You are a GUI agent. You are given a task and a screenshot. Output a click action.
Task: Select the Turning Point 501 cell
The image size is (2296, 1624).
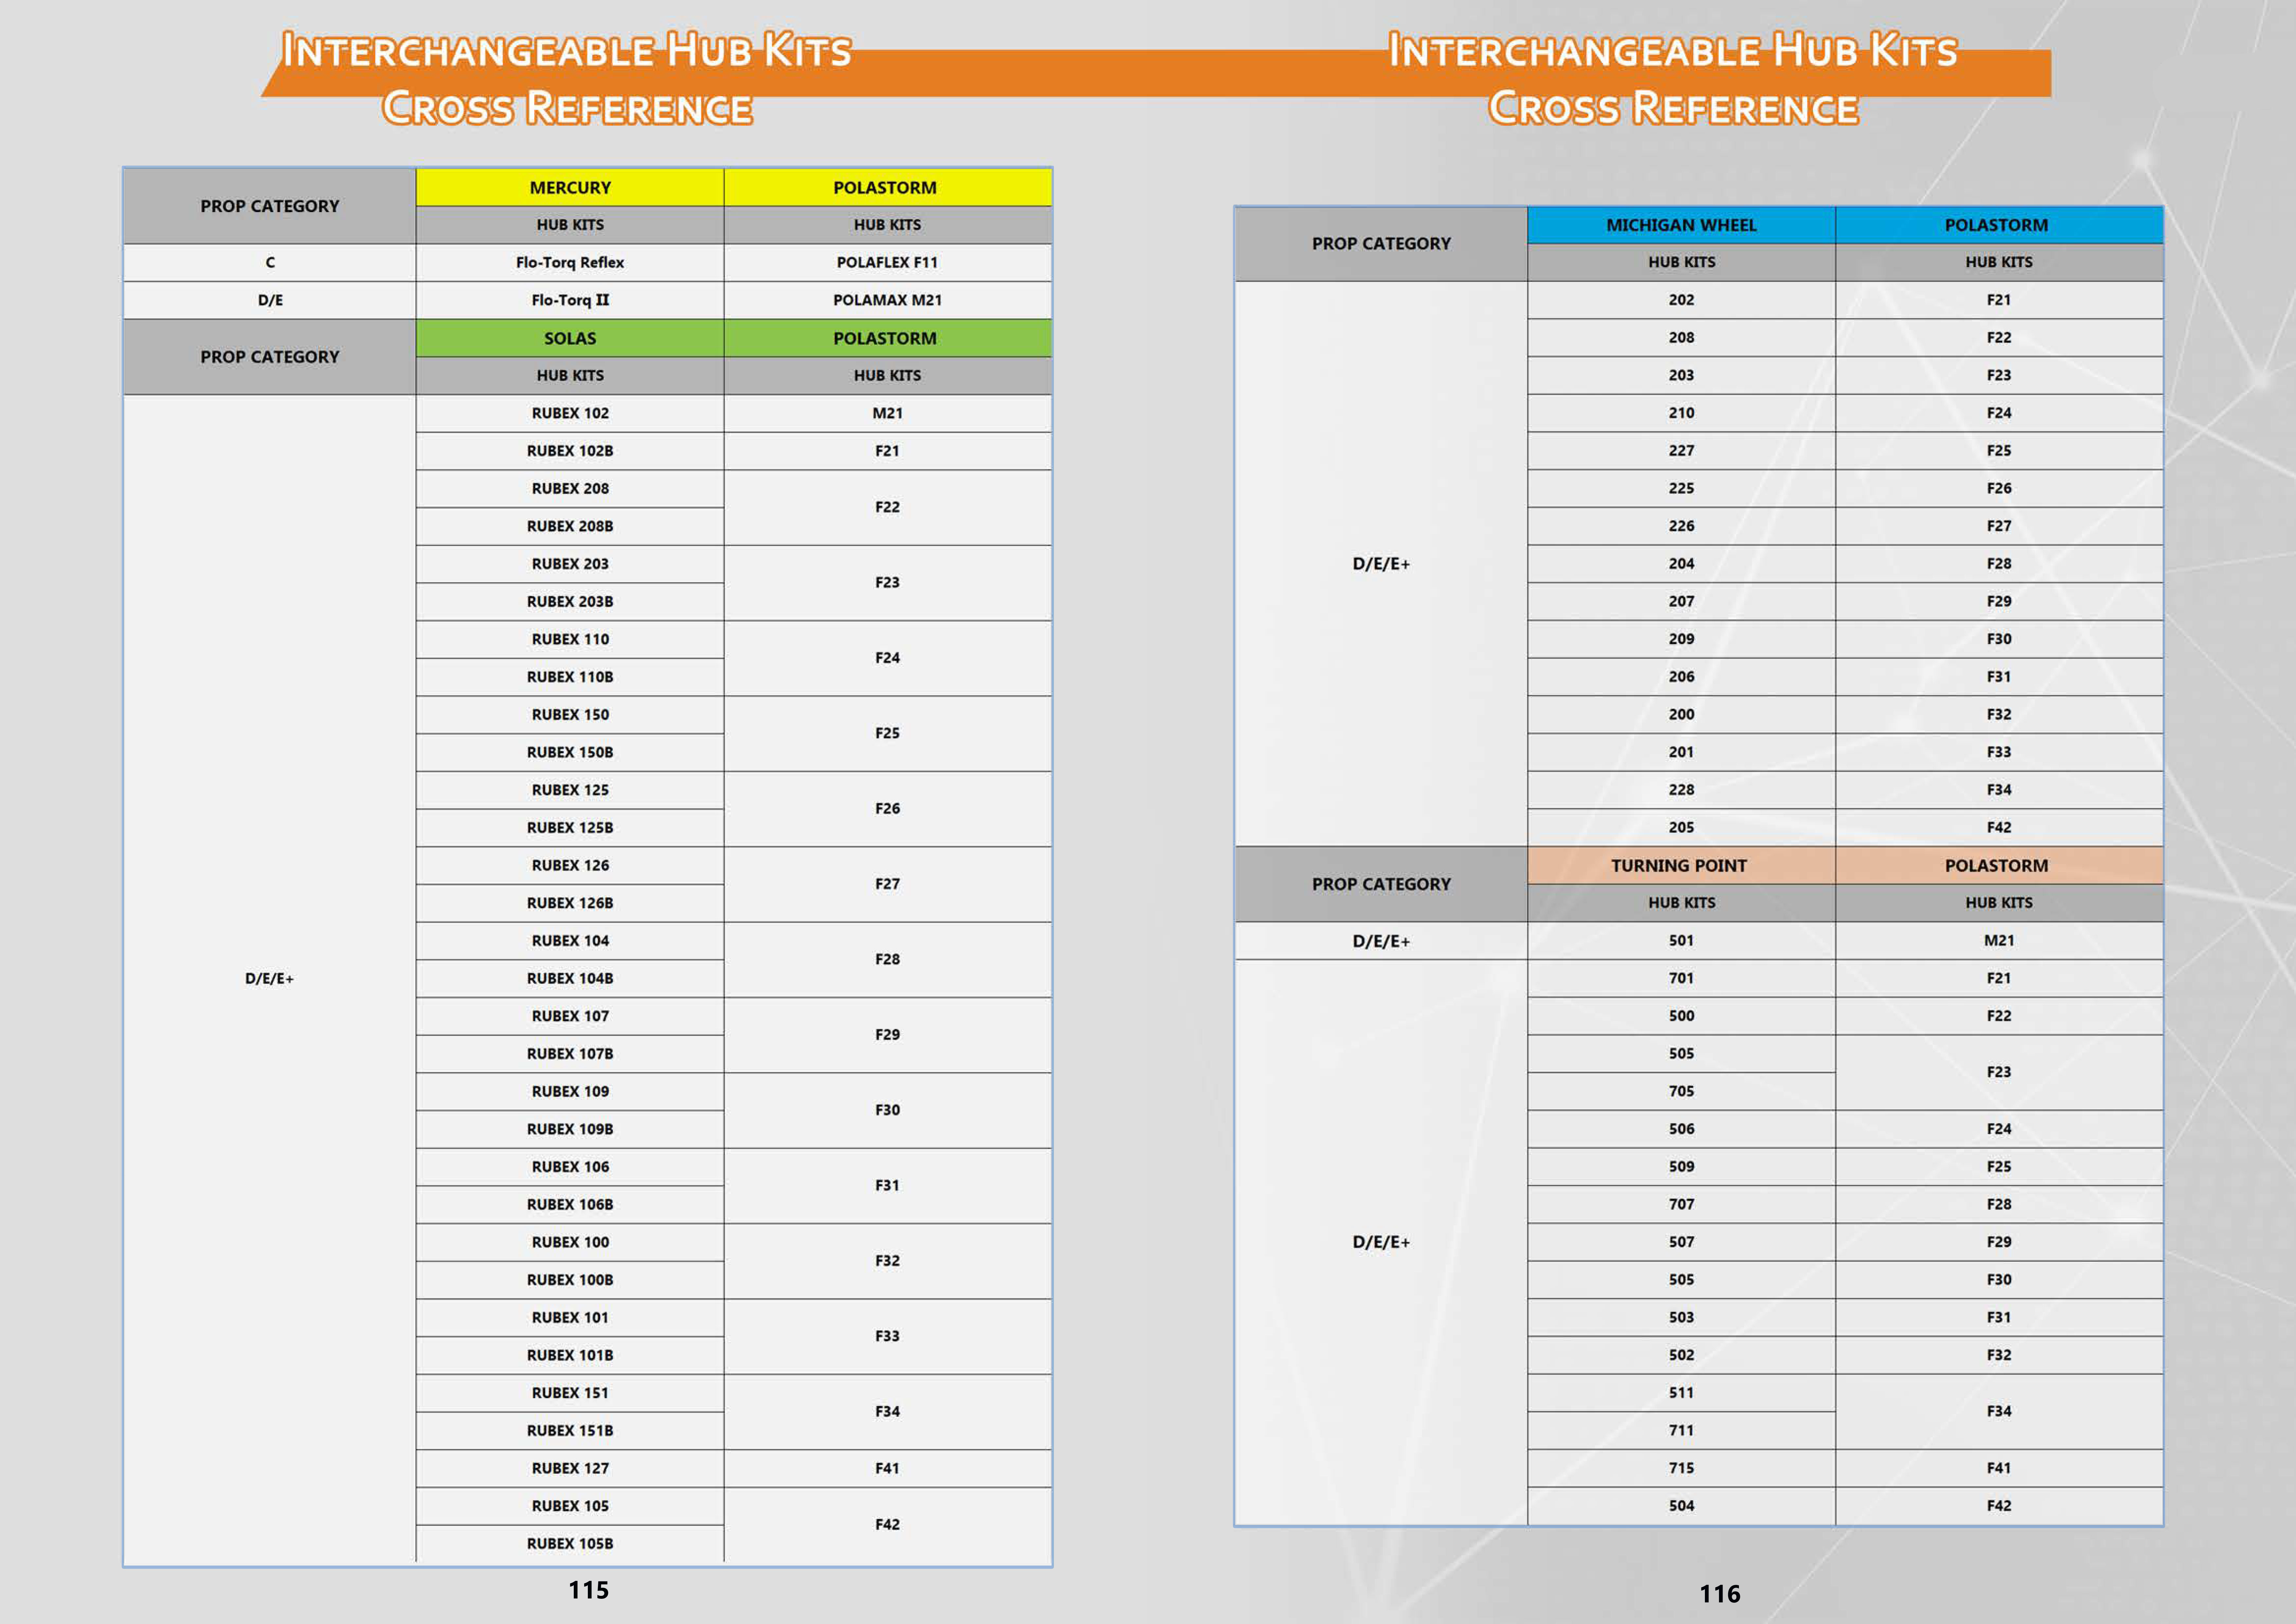pyautogui.click(x=1681, y=941)
